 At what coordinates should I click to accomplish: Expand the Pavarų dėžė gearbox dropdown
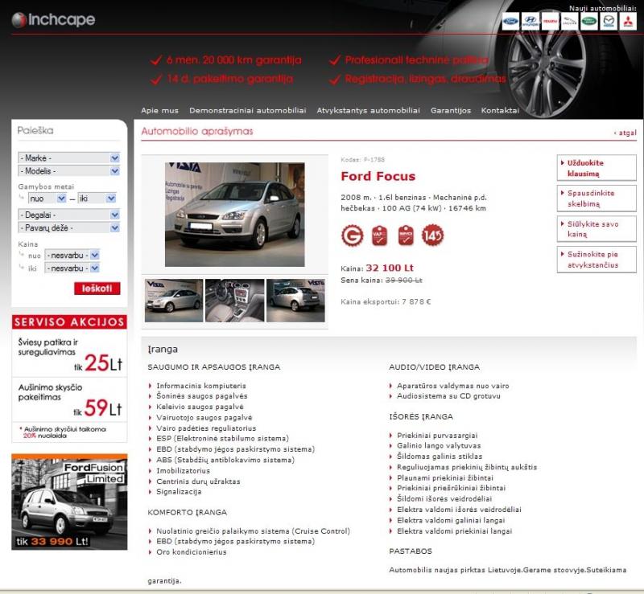(69, 227)
